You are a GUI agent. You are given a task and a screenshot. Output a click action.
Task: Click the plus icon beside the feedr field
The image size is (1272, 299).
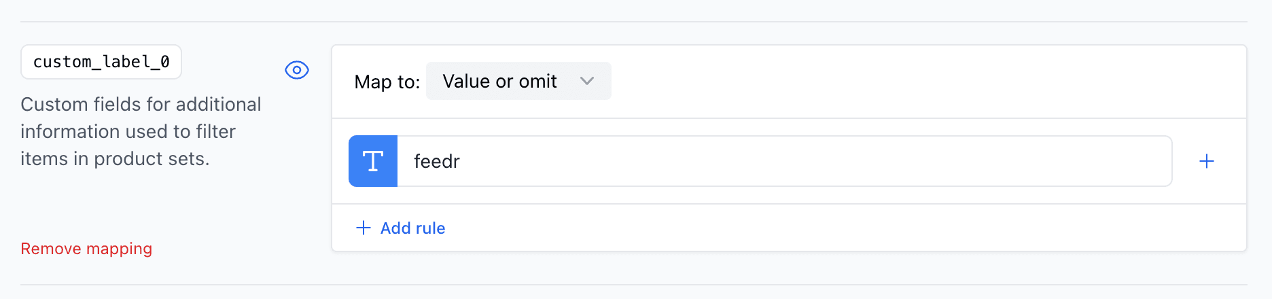click(x=1207, y=161)
